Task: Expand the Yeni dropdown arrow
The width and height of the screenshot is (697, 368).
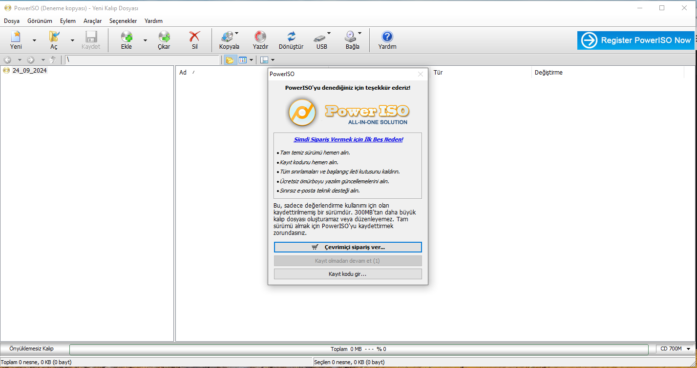Action: (34, 40)
